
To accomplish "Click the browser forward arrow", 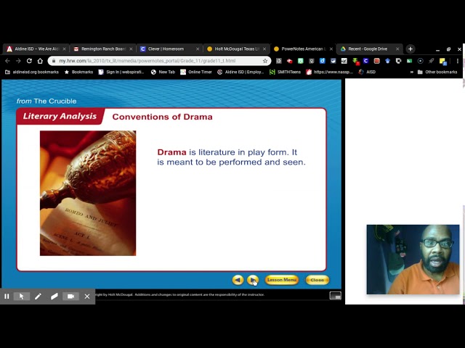I will (x=18, y=61).
